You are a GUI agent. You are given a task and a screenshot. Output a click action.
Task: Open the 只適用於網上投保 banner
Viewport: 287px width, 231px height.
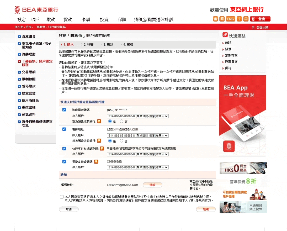point(243,207)
